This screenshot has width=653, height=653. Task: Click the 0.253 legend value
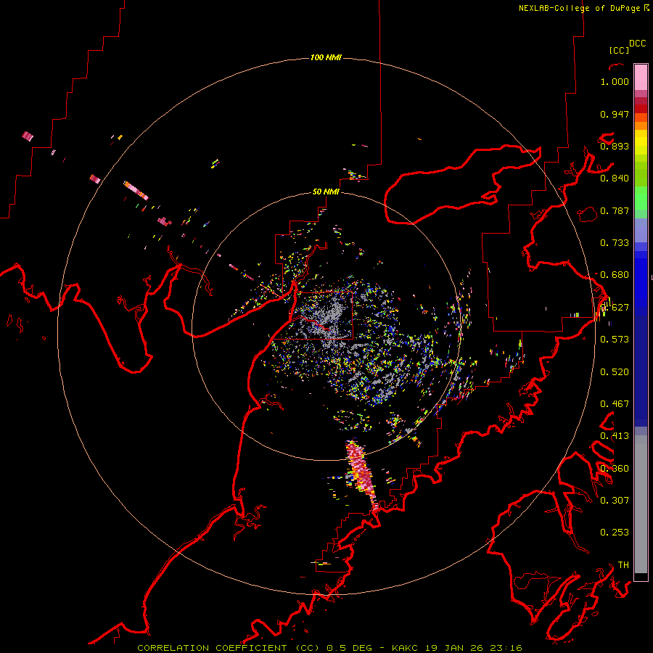(x=615, y=533)
